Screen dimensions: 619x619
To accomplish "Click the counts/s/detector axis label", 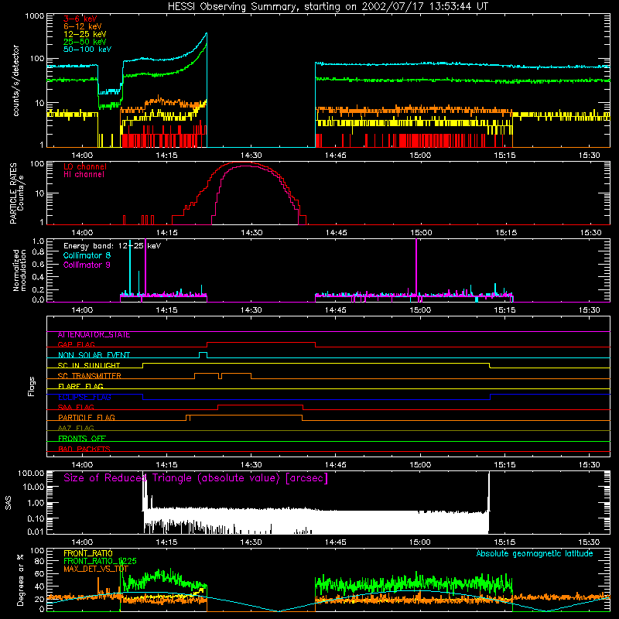I will coord(16,80).
